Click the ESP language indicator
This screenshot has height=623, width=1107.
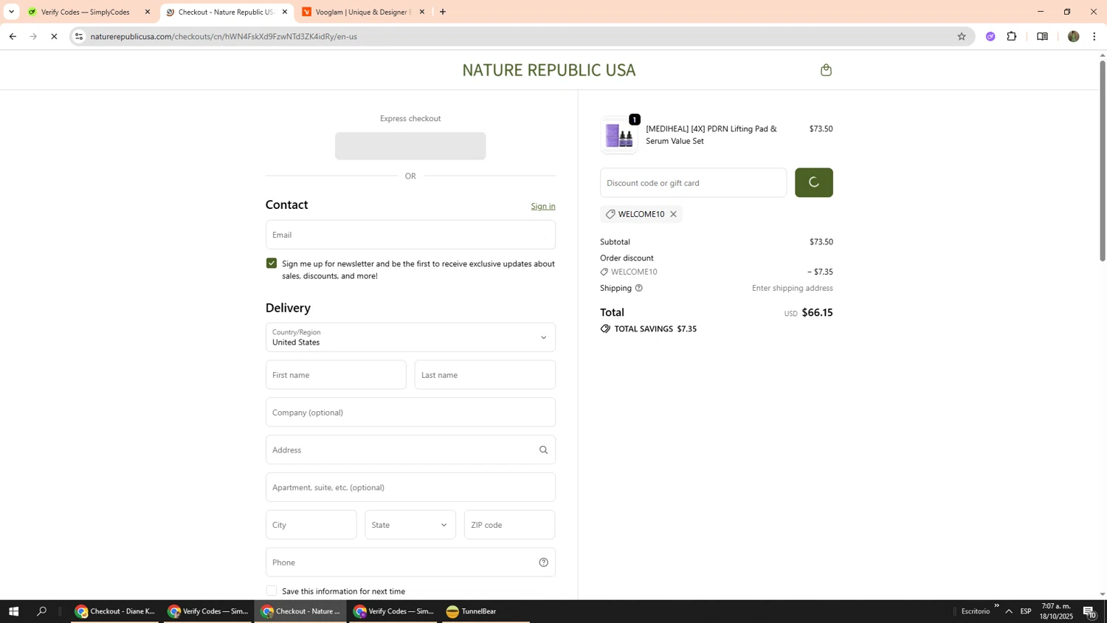pos(1026,611)
